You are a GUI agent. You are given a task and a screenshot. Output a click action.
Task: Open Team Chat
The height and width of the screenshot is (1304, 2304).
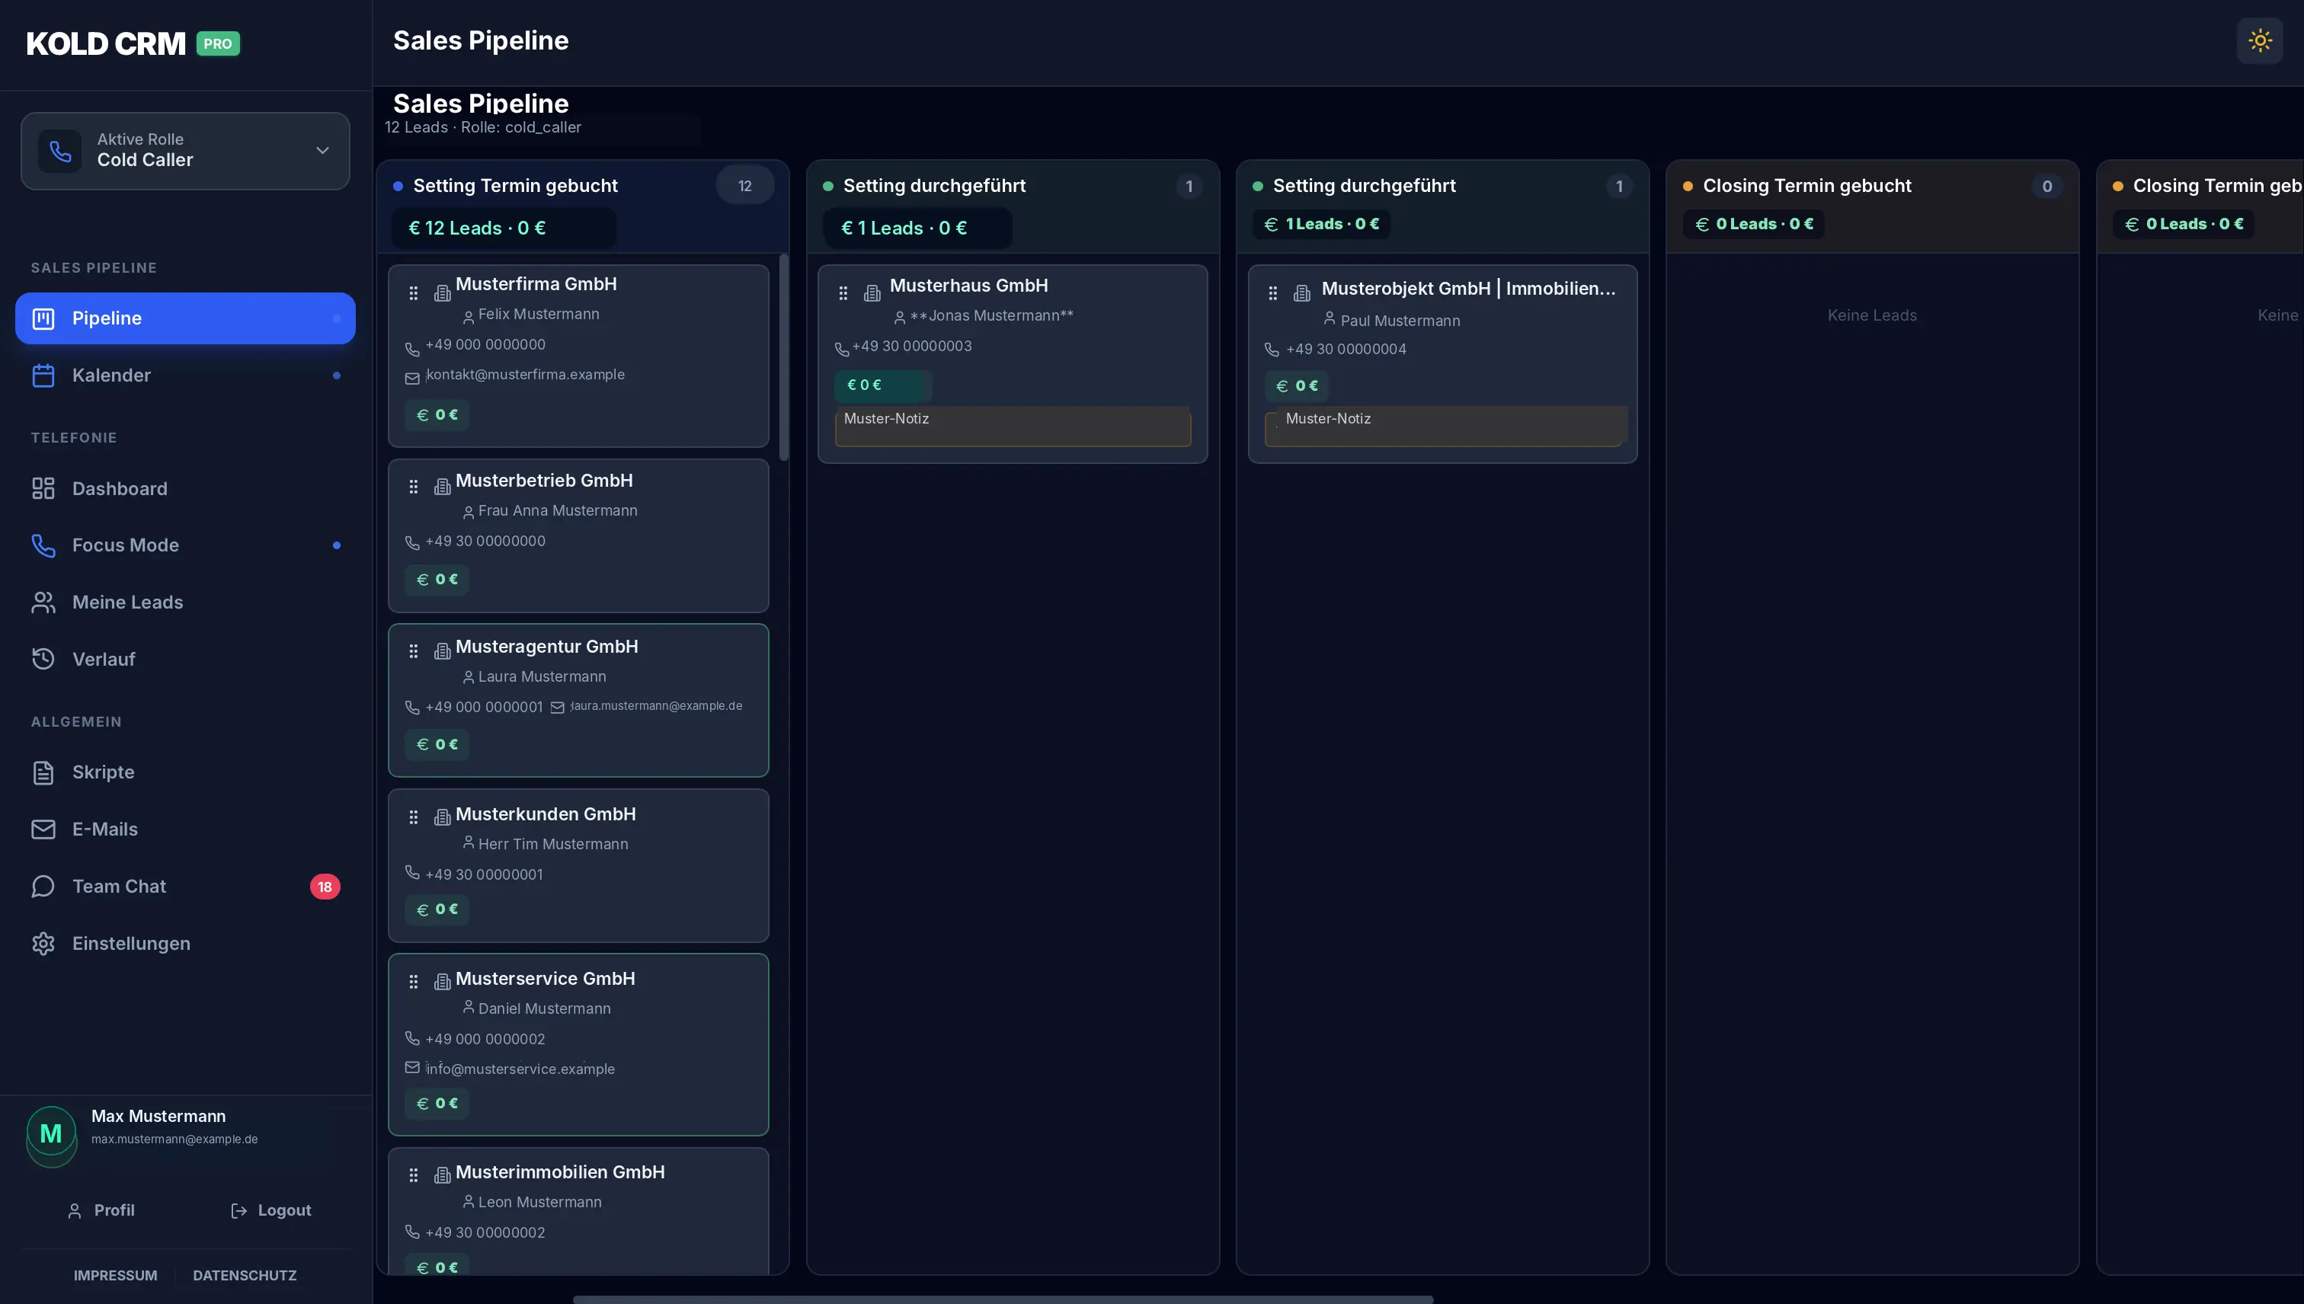point(185,887)
